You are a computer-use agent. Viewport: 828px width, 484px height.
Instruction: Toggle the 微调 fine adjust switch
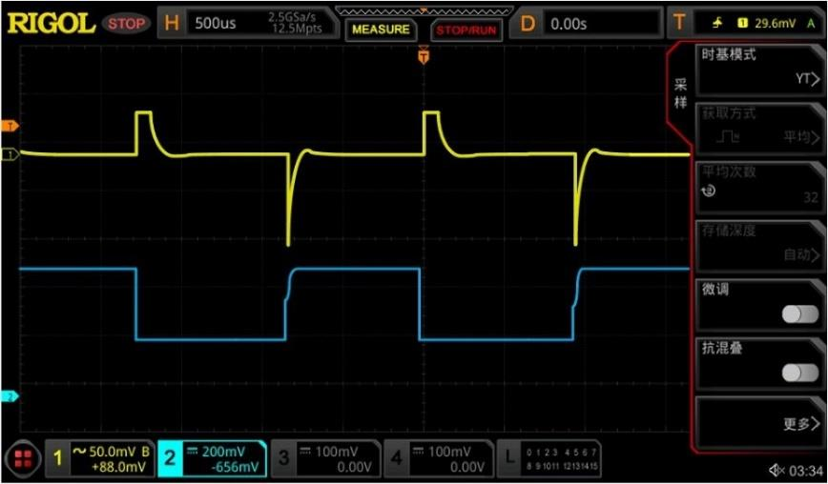tap(800, 314)
